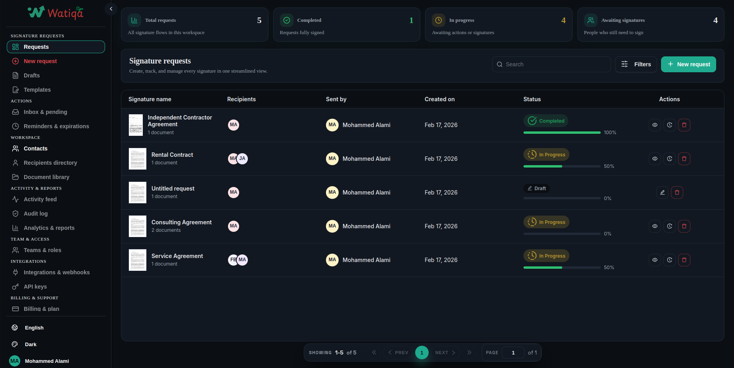Open the Filters options
The height and width of the screenshot is (368, 734).
(636, 64)
